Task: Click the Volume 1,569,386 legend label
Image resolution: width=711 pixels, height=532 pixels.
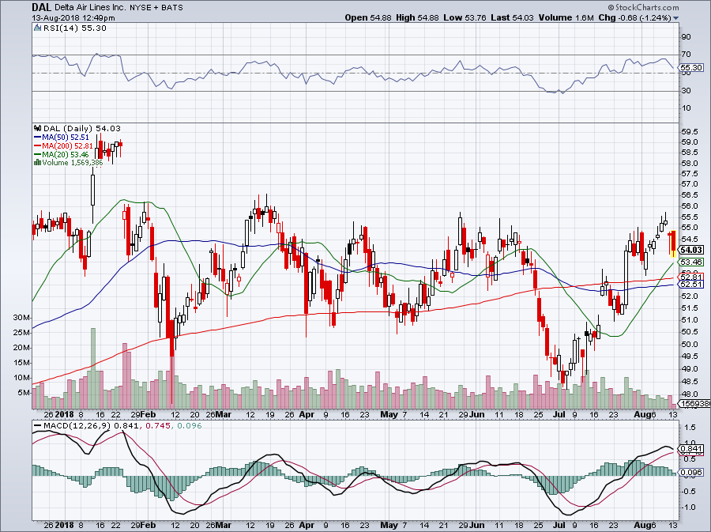Action: [x=73, y=162]
